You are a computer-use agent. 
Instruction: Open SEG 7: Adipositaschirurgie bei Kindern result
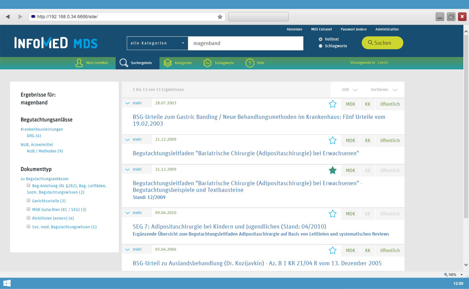coord(229,227)
